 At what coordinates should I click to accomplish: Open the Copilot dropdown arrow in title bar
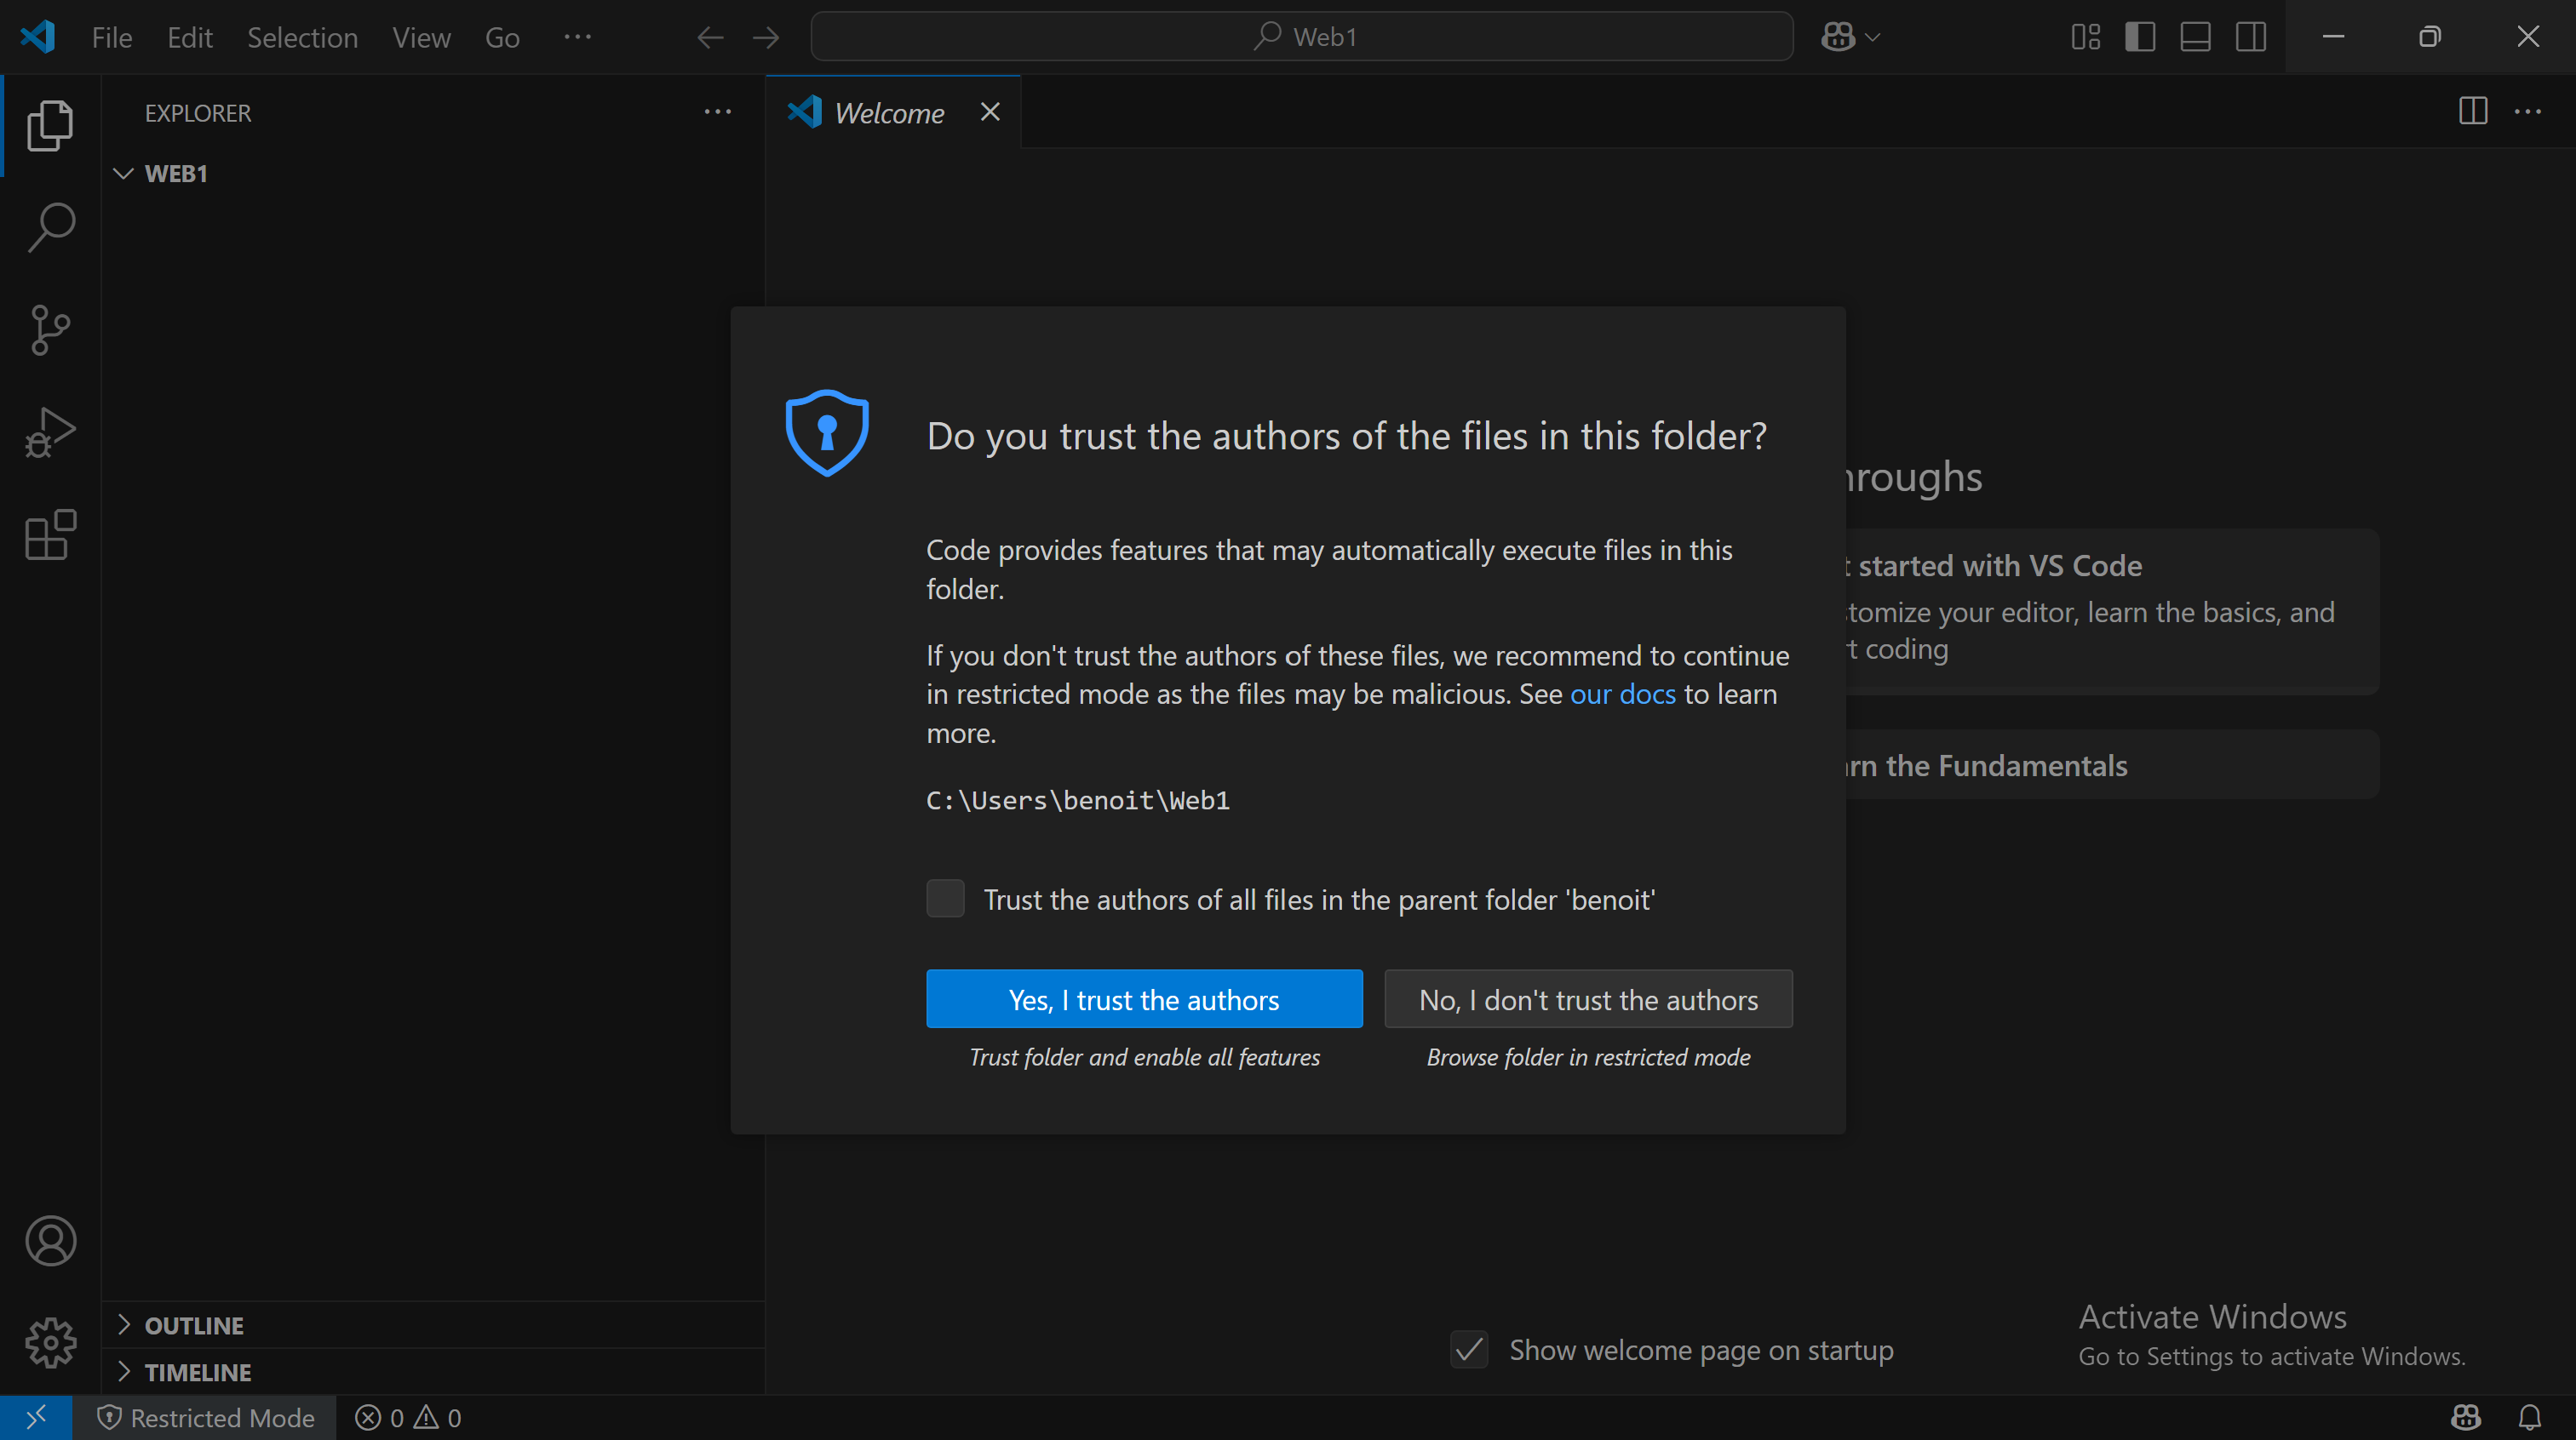[x=1873, y=37]
